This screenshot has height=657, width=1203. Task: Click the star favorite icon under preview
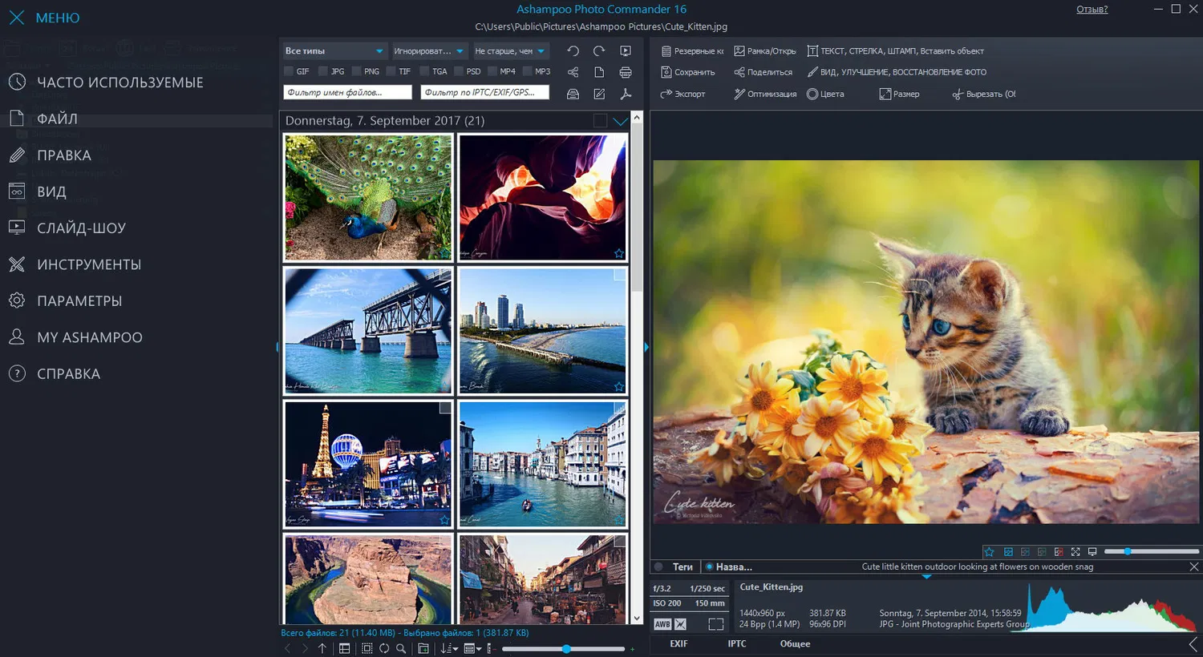coord(989,552)
